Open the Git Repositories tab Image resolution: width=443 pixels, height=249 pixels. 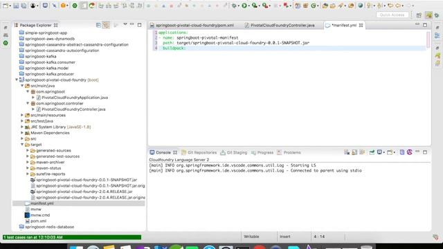199,152
